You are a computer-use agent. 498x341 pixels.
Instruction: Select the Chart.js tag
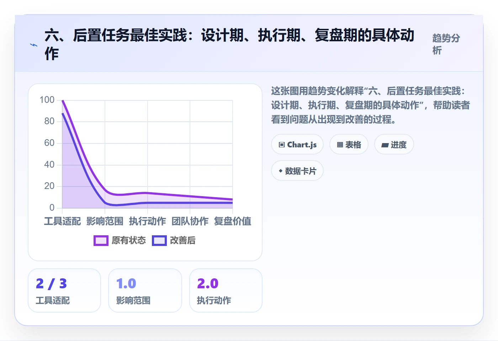pyautogui.click(x=297, y=145)
